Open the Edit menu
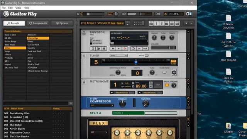 [x=10, y=8]
